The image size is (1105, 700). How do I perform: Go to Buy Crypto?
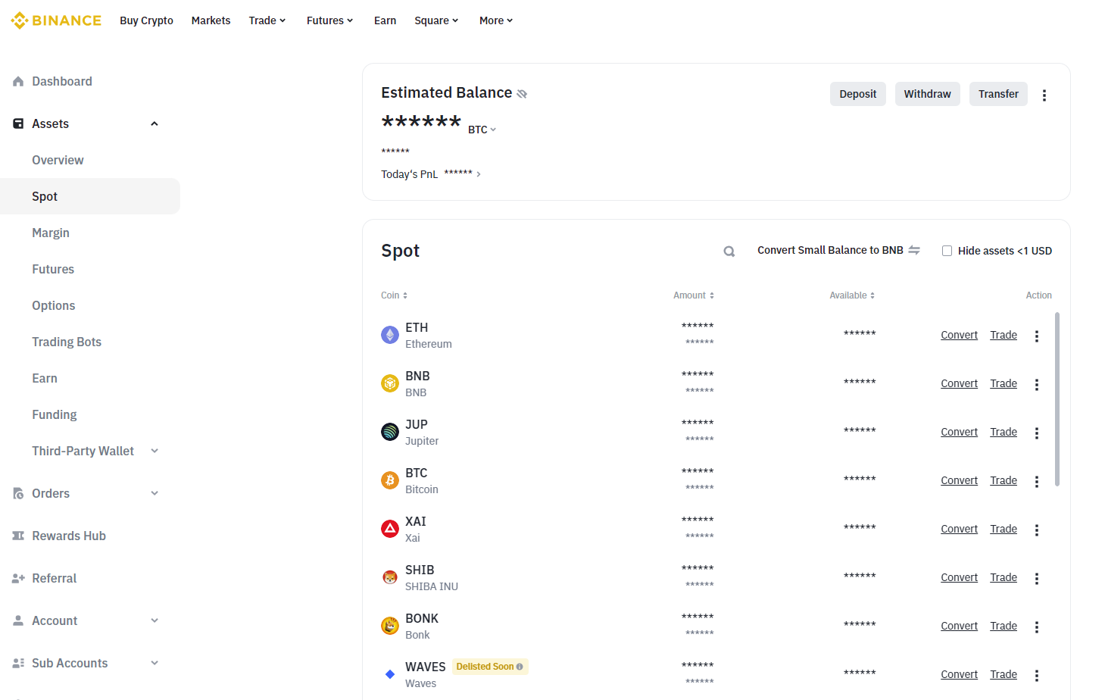tap(146, 20)
